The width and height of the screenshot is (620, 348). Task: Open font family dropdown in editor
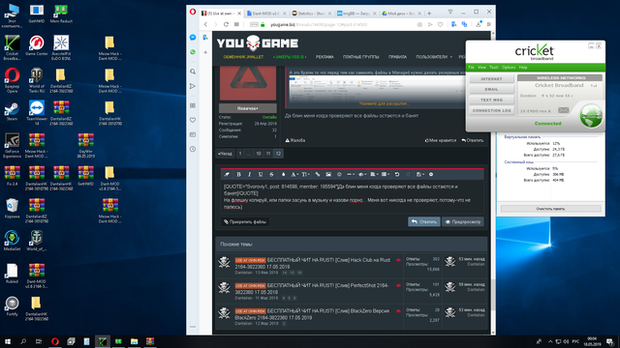pos(294,174)
